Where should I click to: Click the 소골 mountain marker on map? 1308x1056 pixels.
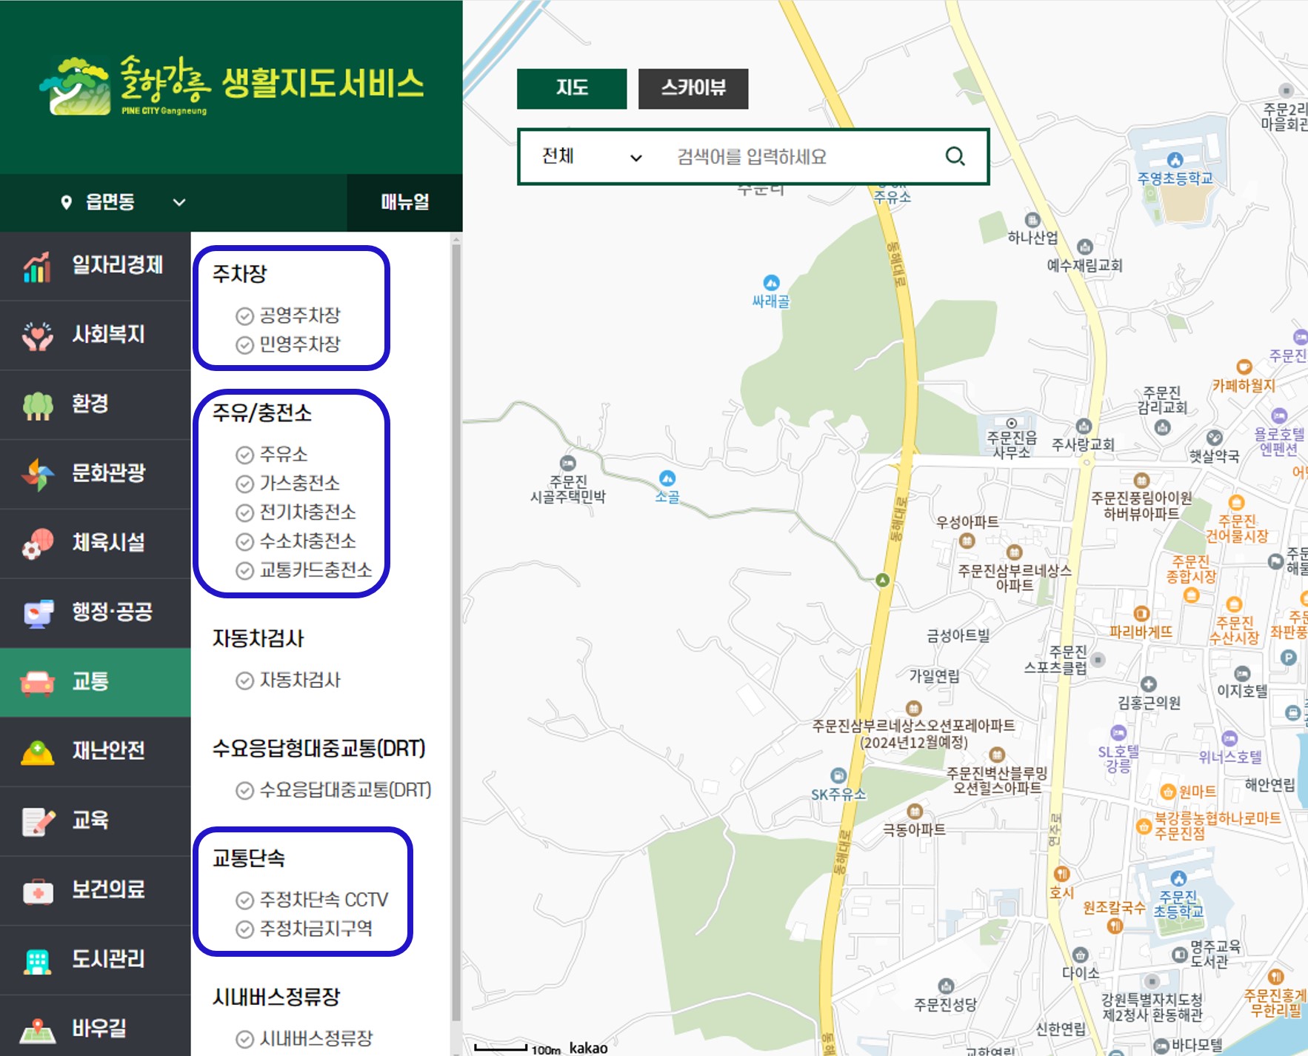tap(667, 478)
